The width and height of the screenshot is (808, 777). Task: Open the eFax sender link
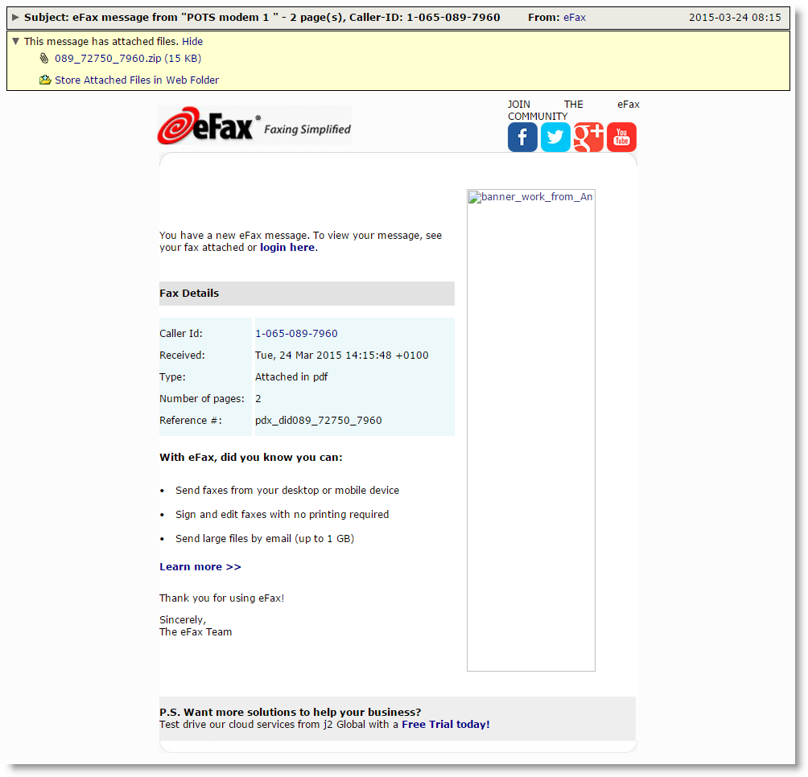[x=575, y=17]
